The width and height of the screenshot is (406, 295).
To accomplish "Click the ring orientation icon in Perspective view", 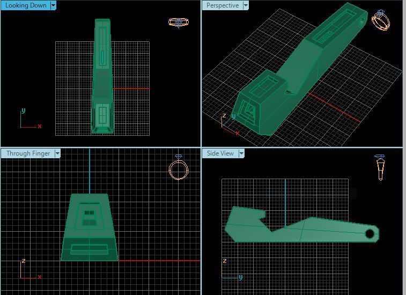I will click(x=381, y=20).
